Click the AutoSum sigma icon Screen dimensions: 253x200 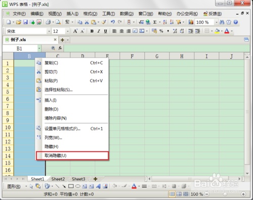coord(155,22)
